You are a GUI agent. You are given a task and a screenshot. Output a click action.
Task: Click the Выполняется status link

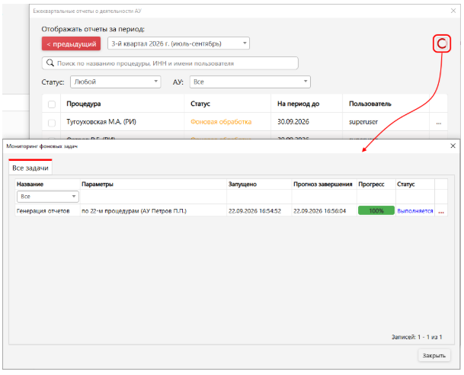415,210
